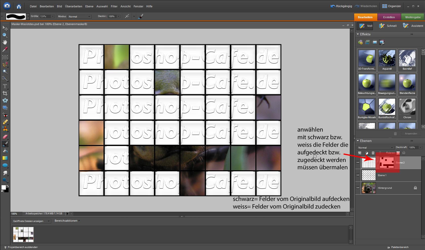Image resolution: width=425 pixels, height=250 pixels.
Task: Swap foreground and background colors
Action: pyautogui.click(x=7, y=186)
